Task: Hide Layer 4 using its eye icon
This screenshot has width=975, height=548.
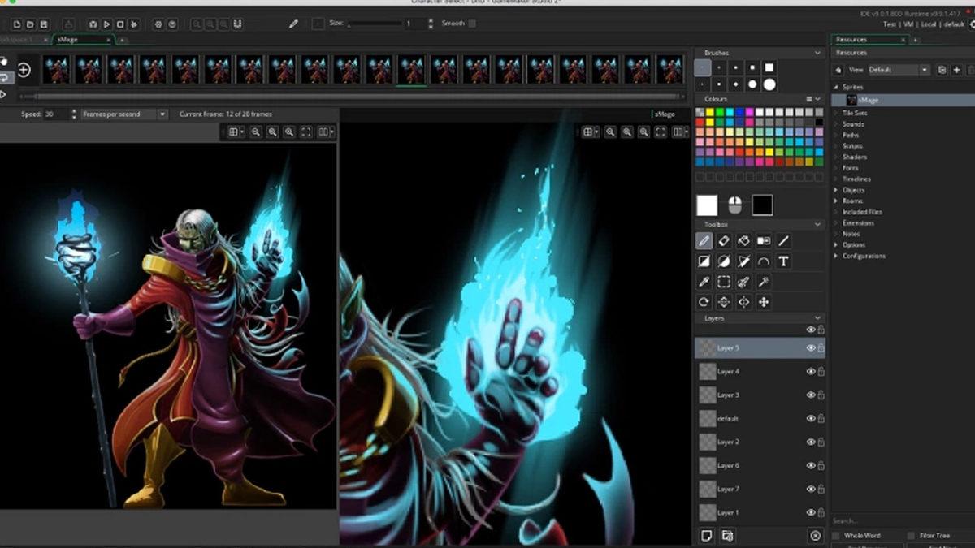Action: coord(810,371)
